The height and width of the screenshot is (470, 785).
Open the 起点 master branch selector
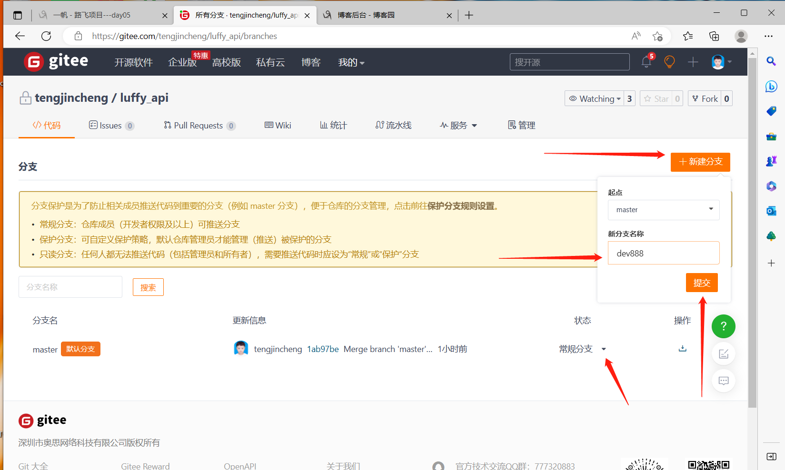[664, 210]
